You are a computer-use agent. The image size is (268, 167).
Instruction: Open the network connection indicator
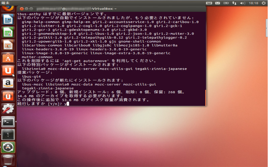[234, 3]
